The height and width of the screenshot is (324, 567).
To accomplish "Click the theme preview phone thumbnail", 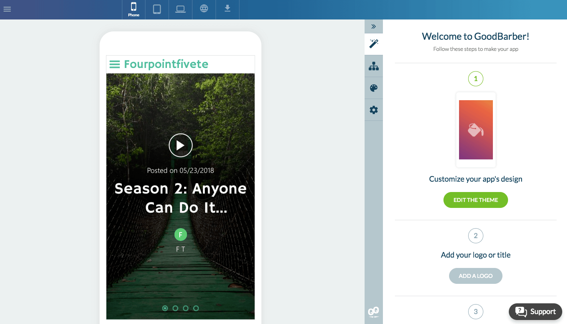I will point(476,130).
